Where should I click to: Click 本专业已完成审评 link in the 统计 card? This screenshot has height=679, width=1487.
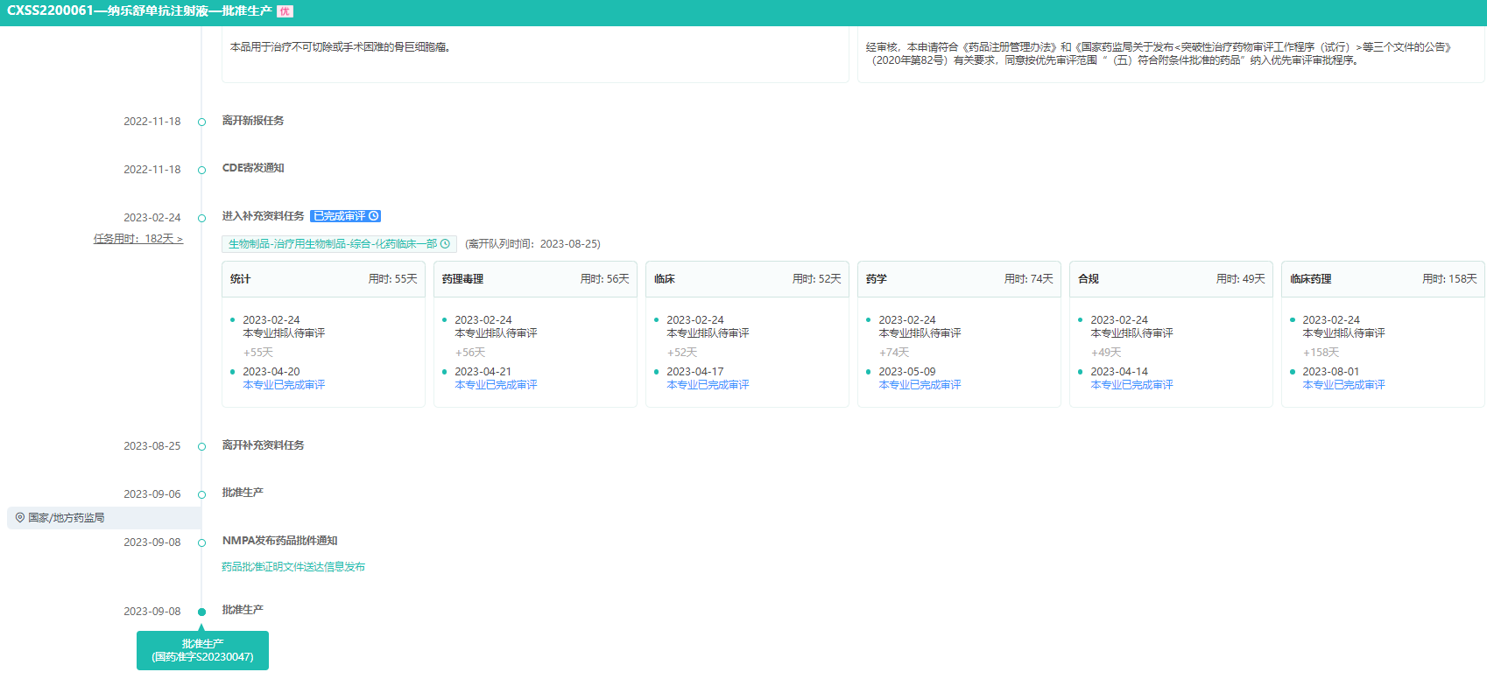pyautogui.click(x=284, y=385)
